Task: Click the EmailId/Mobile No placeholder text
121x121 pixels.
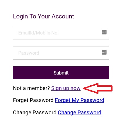Action: [38, 33]
